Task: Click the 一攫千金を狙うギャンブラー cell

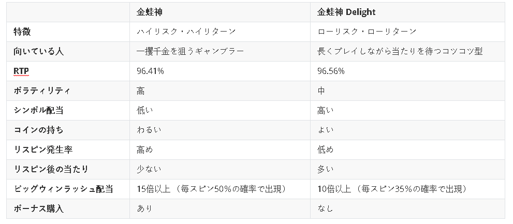Action: 190,51
